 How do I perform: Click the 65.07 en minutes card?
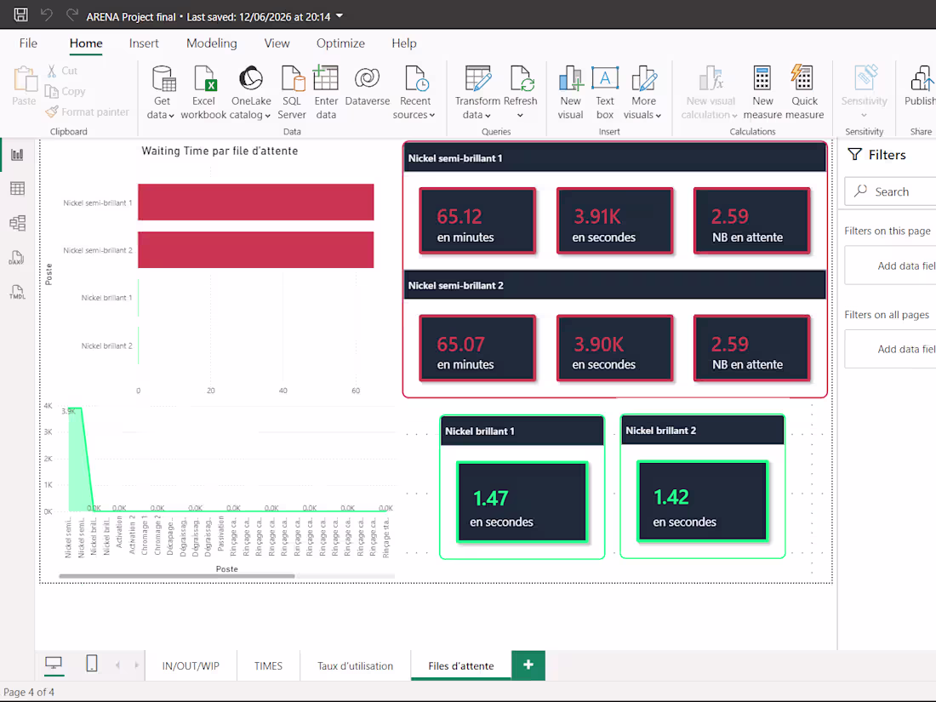pyautogui.click(x=477, y=348)
